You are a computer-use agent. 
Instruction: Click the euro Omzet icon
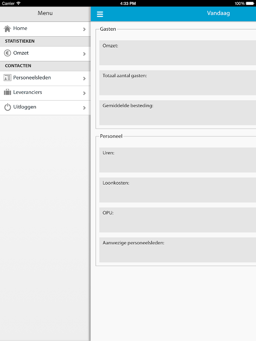coord(7,53)
